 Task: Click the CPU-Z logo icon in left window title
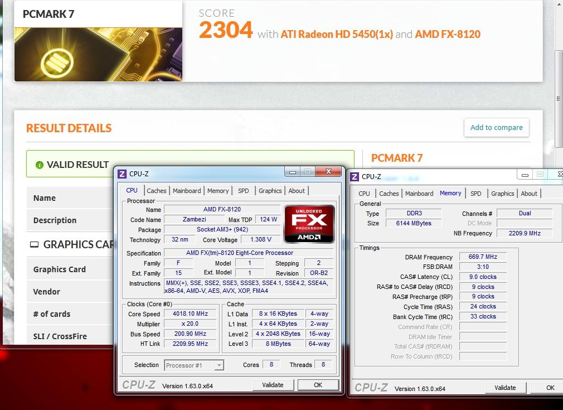pyautogui.click(x=122, y=174)
